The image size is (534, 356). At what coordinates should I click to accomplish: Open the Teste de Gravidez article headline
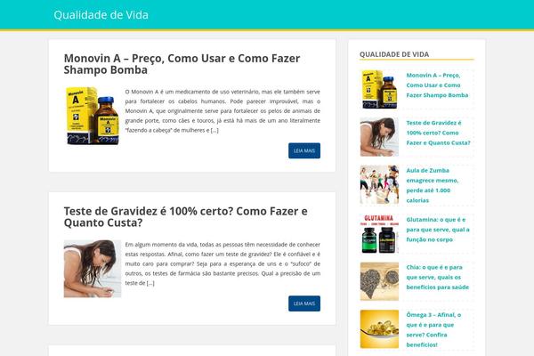[x=186, y=217]
